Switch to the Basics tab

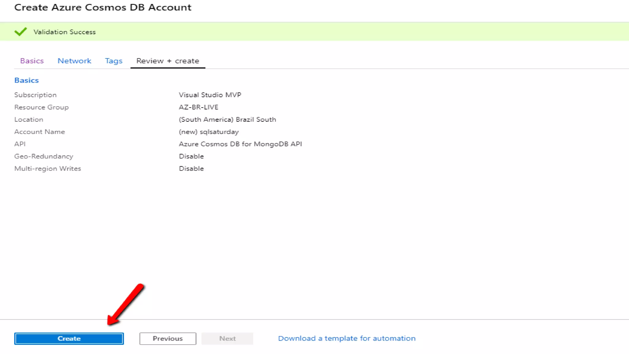click(x=32, y=61)
